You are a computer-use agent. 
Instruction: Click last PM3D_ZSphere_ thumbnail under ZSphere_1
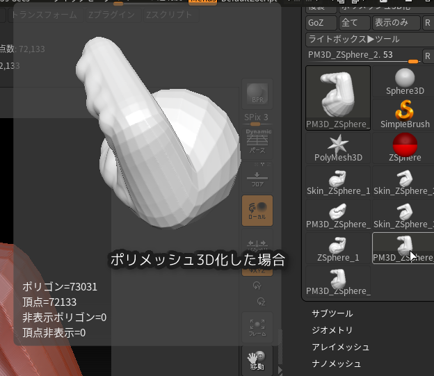(338, 281)
